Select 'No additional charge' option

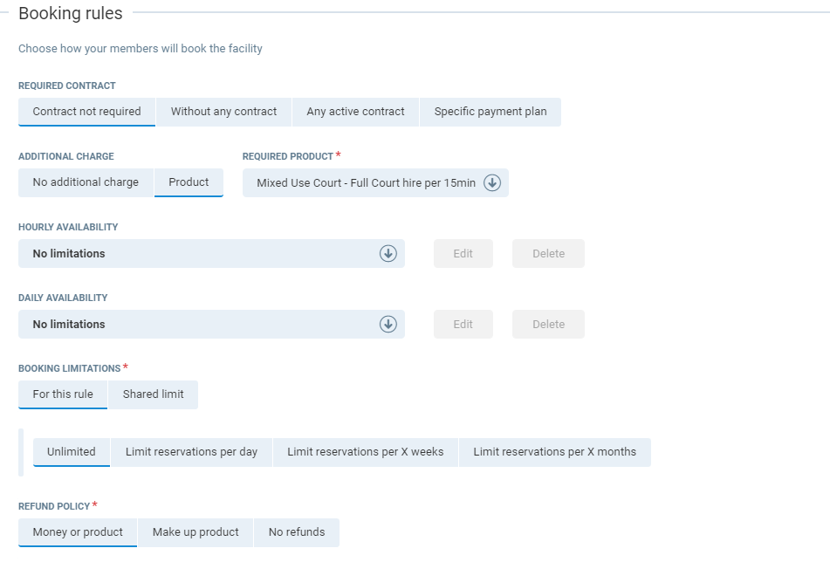86,182
